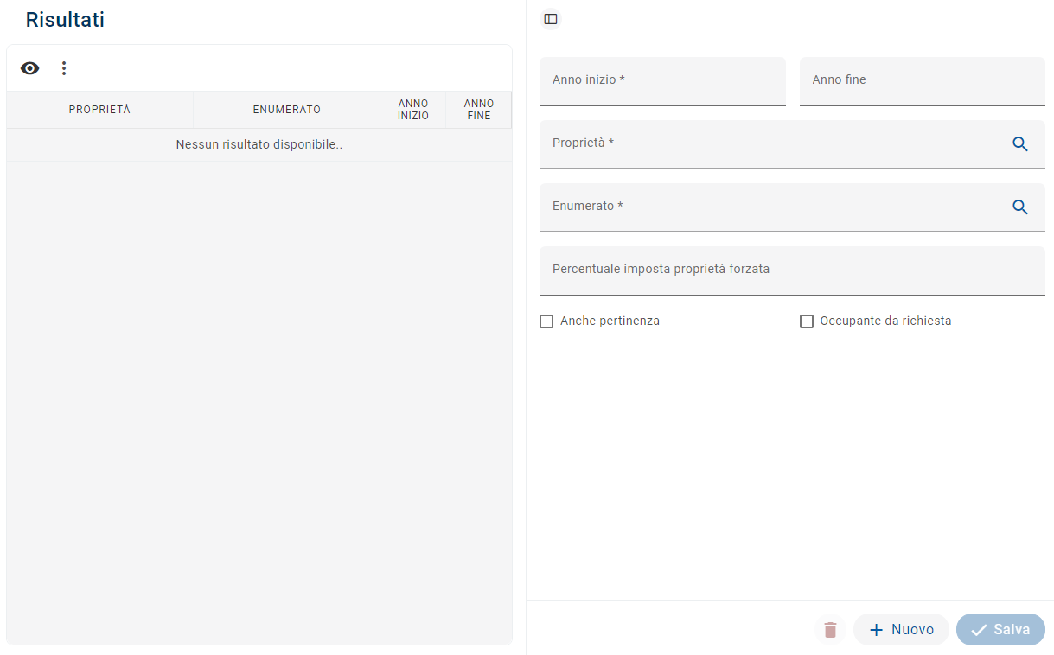Toggle the eye visibility icon in results toolbar

tap(30, 68)
